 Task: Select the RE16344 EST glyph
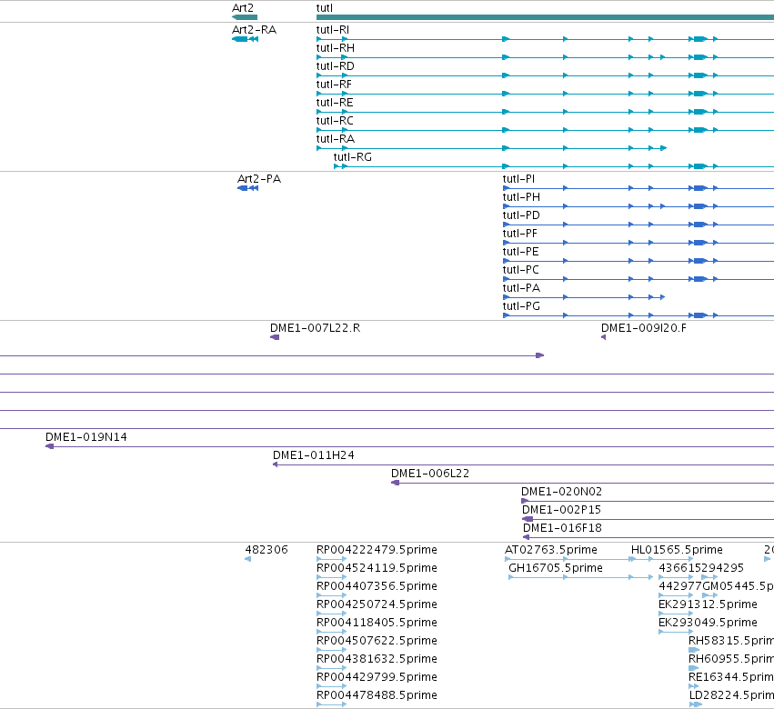tap(694, 686)
